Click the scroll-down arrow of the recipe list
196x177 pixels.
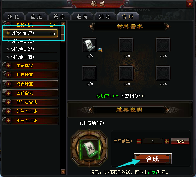63,172
